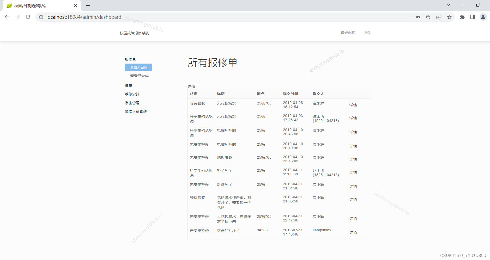Image resolution: width=490 pixels, height=260 pixels.
Task: Toggle the browser side panel icon
Action: [x=473, y=17]
